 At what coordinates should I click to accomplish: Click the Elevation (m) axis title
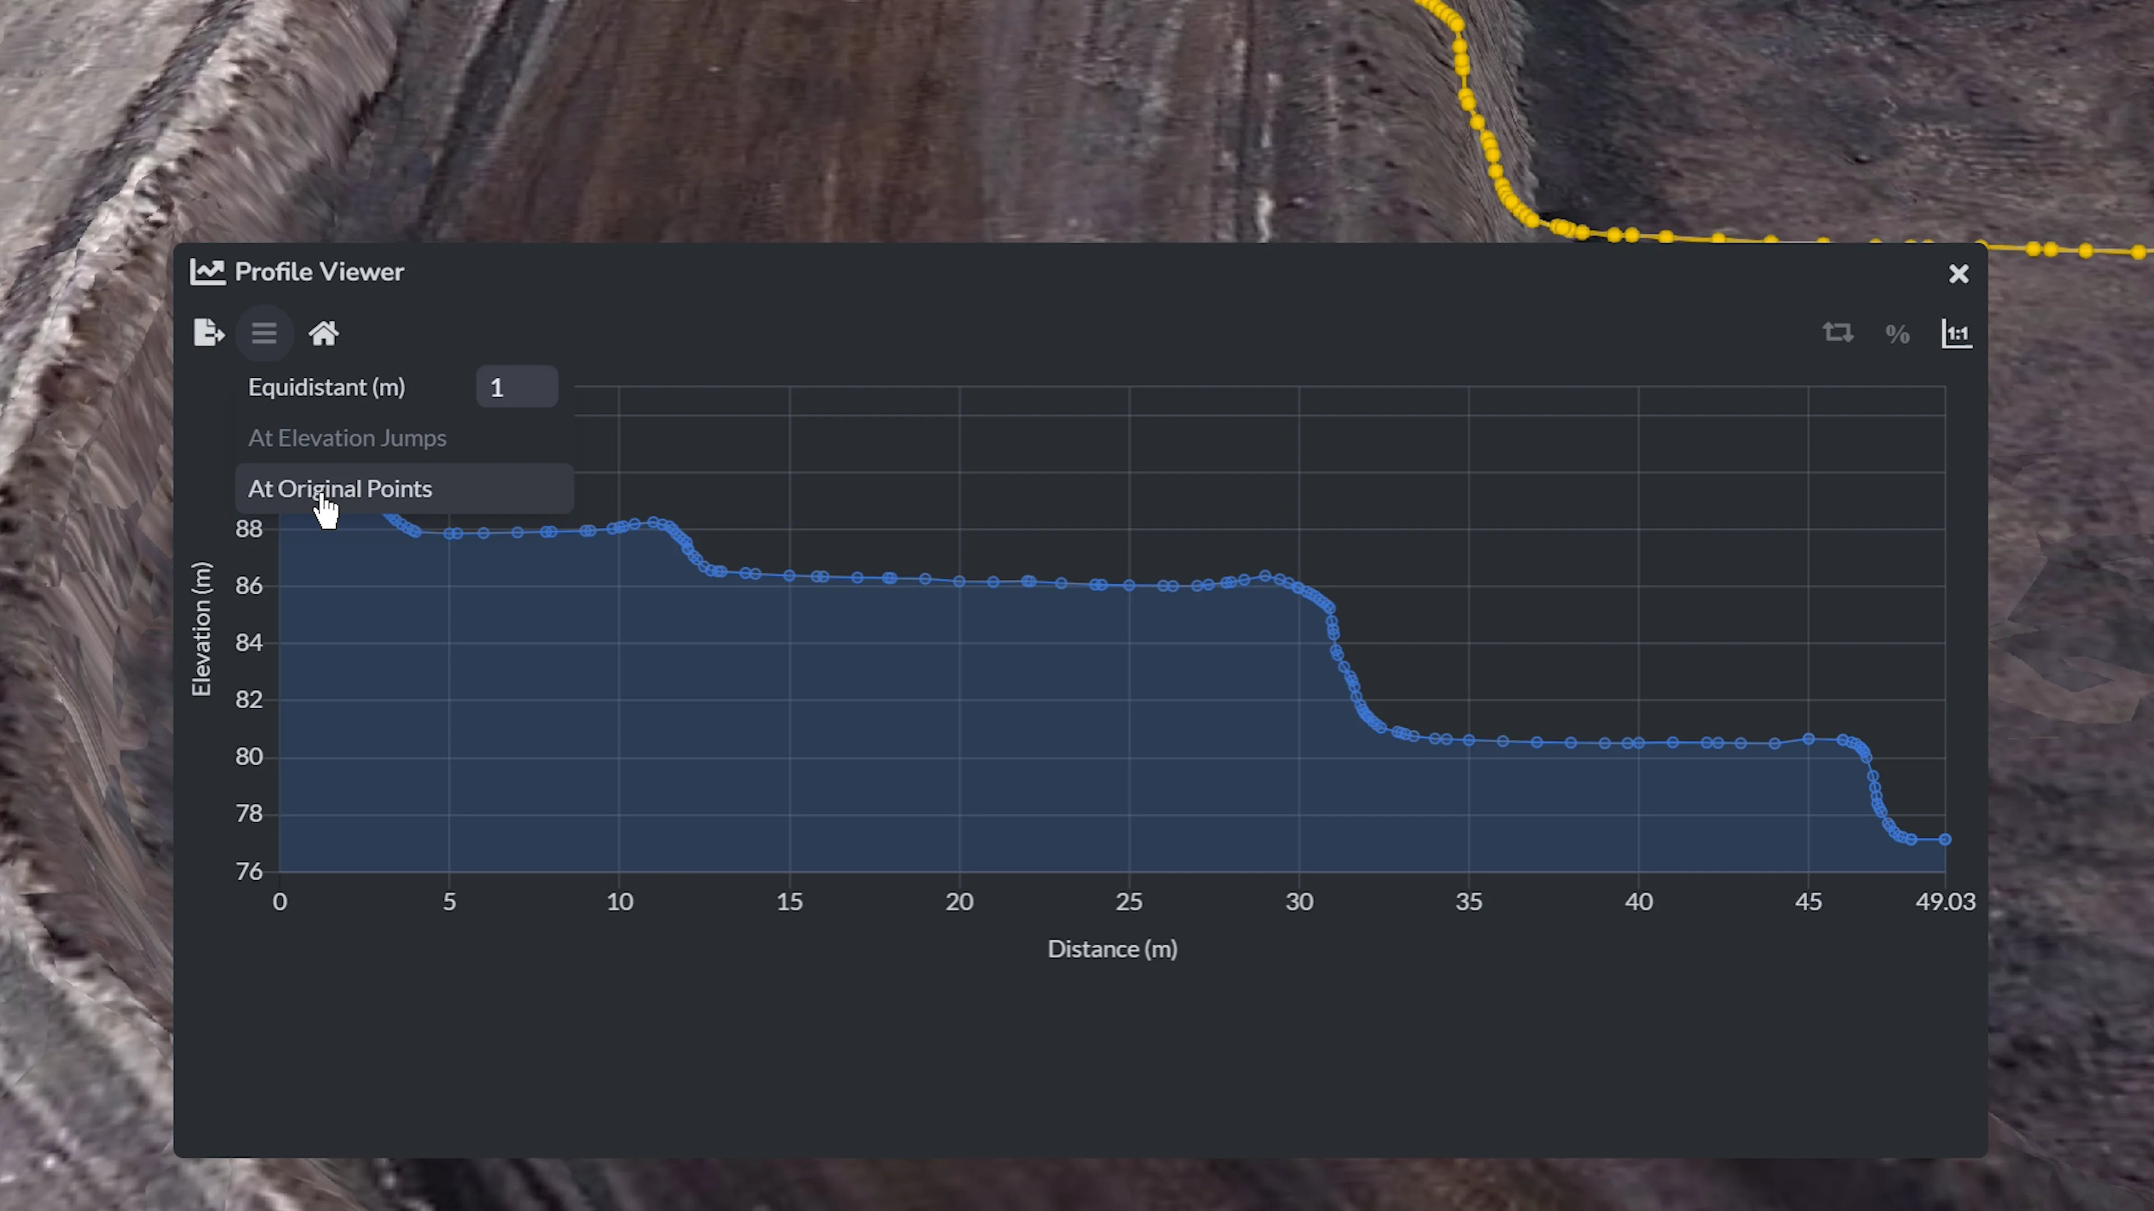pyautogui.click(x=201, y=628)
